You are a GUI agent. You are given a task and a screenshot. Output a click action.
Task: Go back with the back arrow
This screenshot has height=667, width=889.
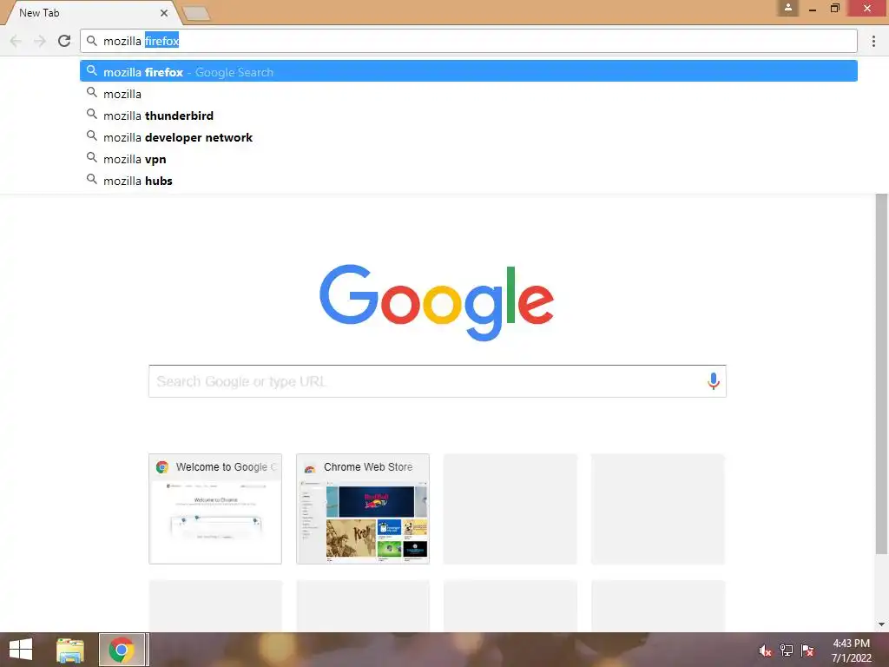coord(16,41)
